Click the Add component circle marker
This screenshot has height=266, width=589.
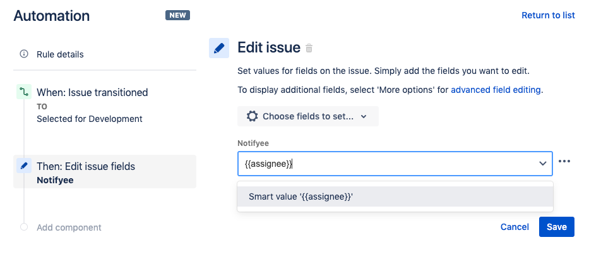(24, 227)
